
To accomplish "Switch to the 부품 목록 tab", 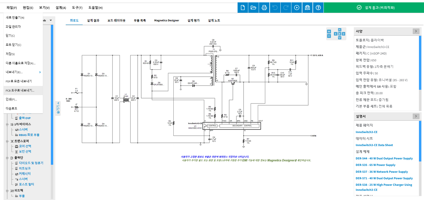I will coord(140,20).
